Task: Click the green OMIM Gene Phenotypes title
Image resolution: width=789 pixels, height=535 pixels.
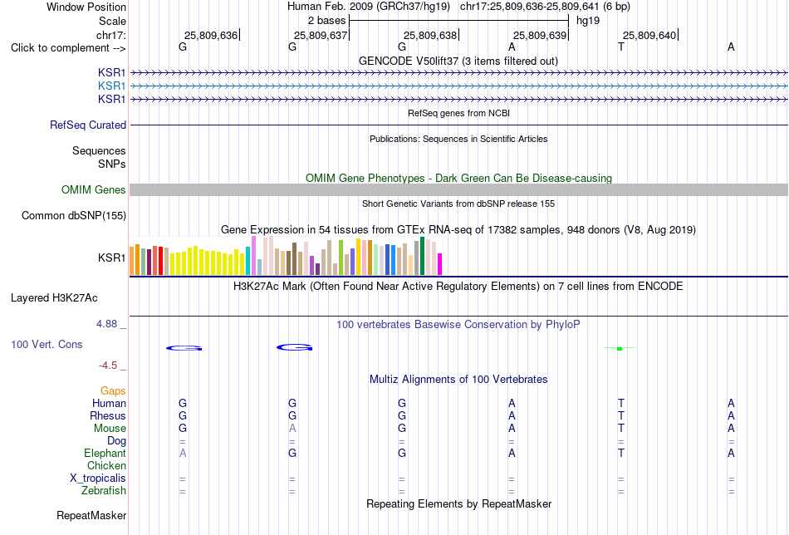Action: [x=458, y=178]
